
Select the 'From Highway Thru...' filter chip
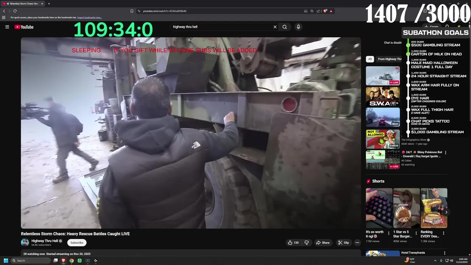[x=389, y=59]
